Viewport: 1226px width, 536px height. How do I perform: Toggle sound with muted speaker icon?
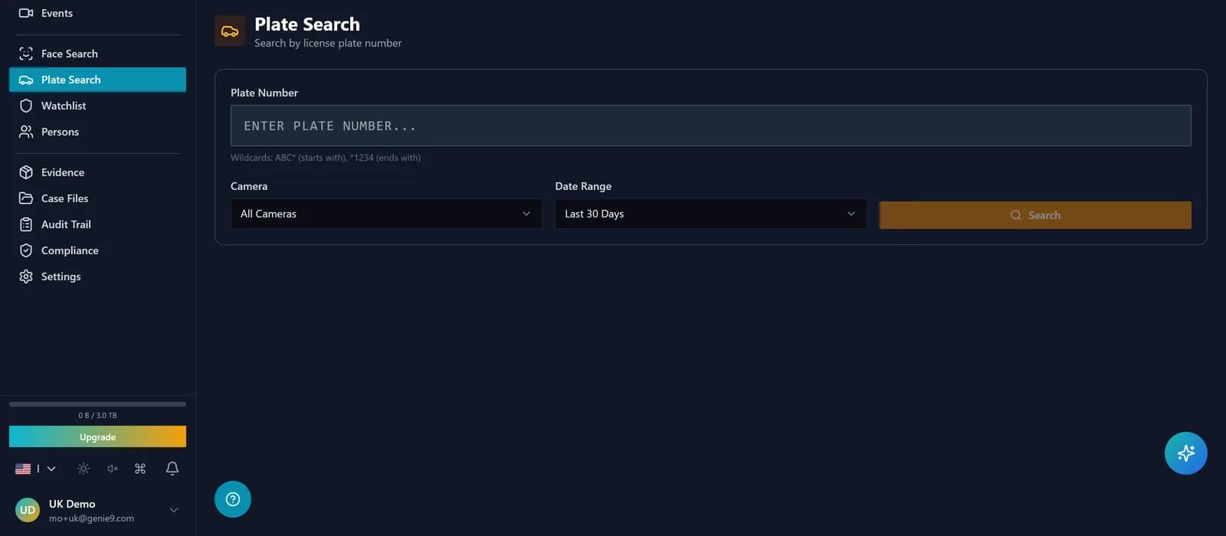pos(113,469)
